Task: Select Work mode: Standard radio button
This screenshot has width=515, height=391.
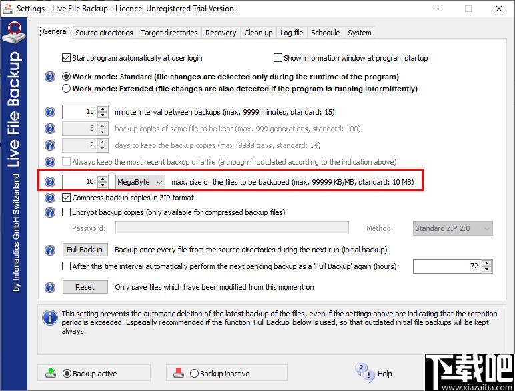Action: pyautogui.click(x=66, y=77)
